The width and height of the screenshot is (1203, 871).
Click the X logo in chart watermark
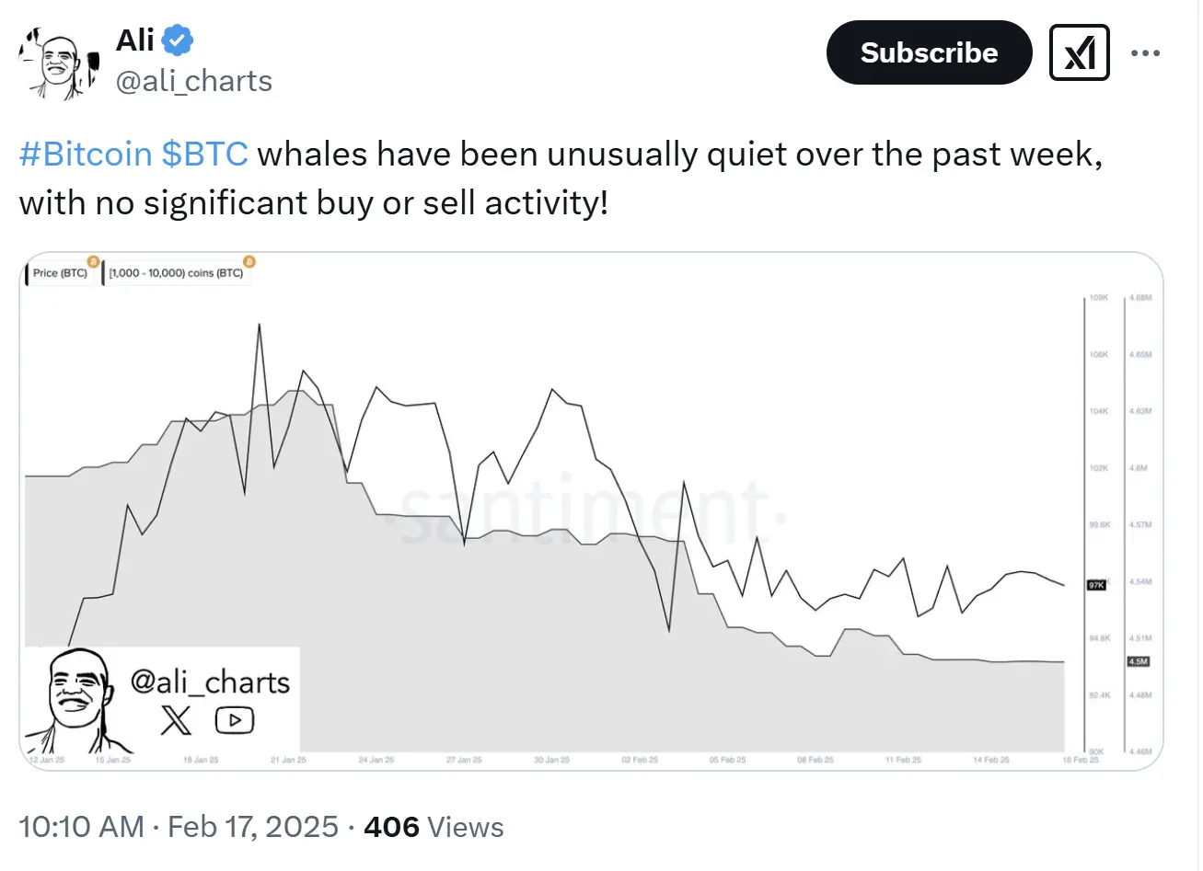[176, 720]
